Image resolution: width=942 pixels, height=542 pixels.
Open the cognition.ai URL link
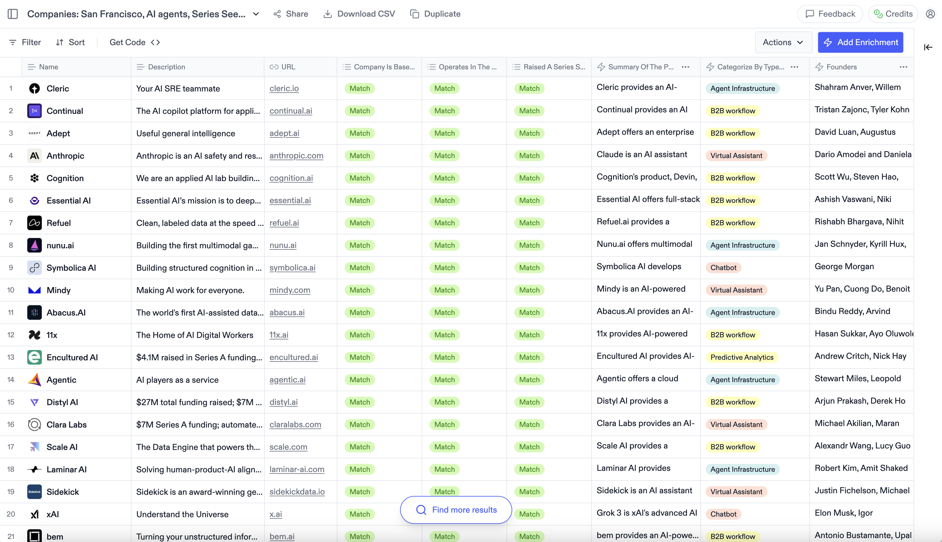pos(291,178)
